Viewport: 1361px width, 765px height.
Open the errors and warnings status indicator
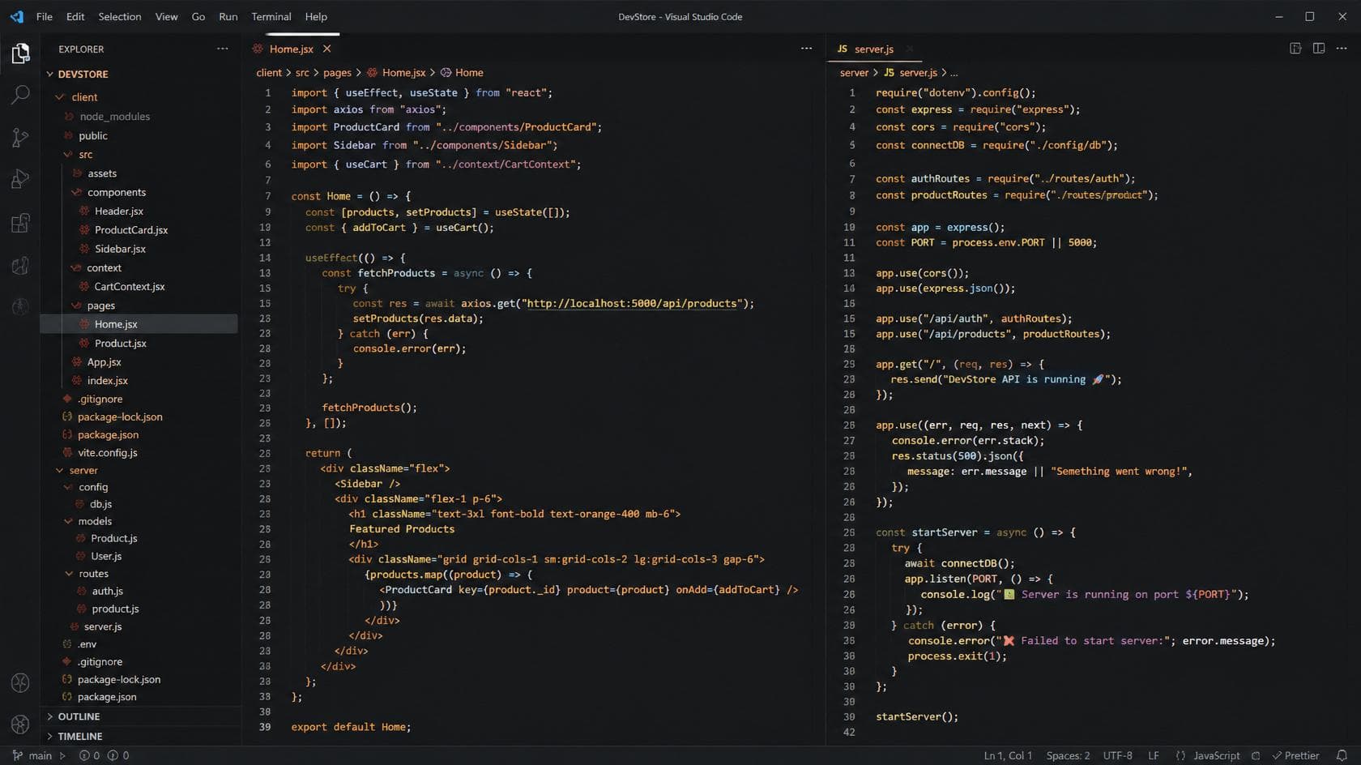point(104,755)
